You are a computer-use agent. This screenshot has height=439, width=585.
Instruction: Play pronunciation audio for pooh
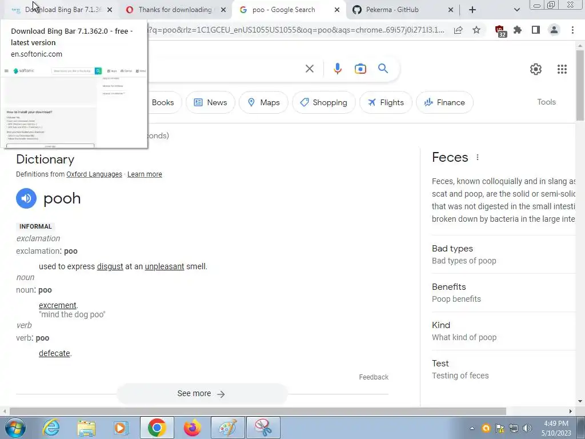pyautogui.click(x=26, y=198)
